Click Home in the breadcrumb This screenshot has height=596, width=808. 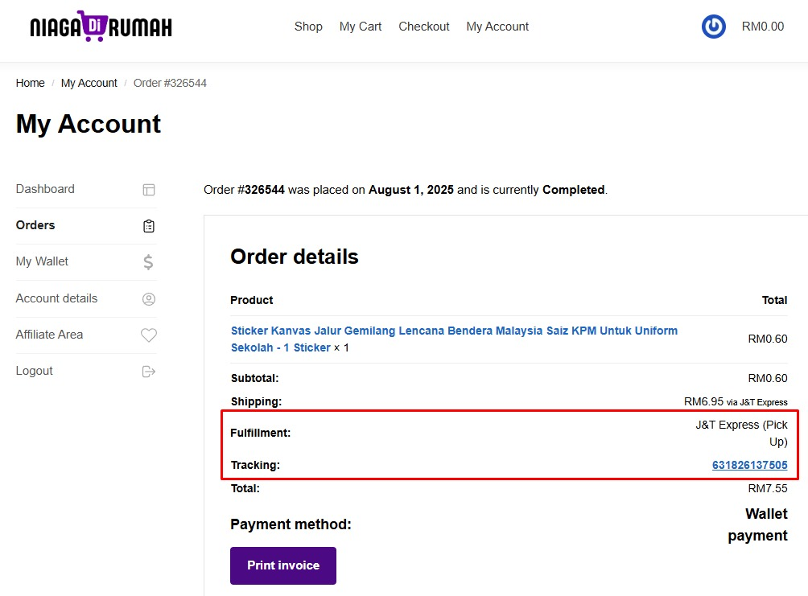[x=30, y=83]
